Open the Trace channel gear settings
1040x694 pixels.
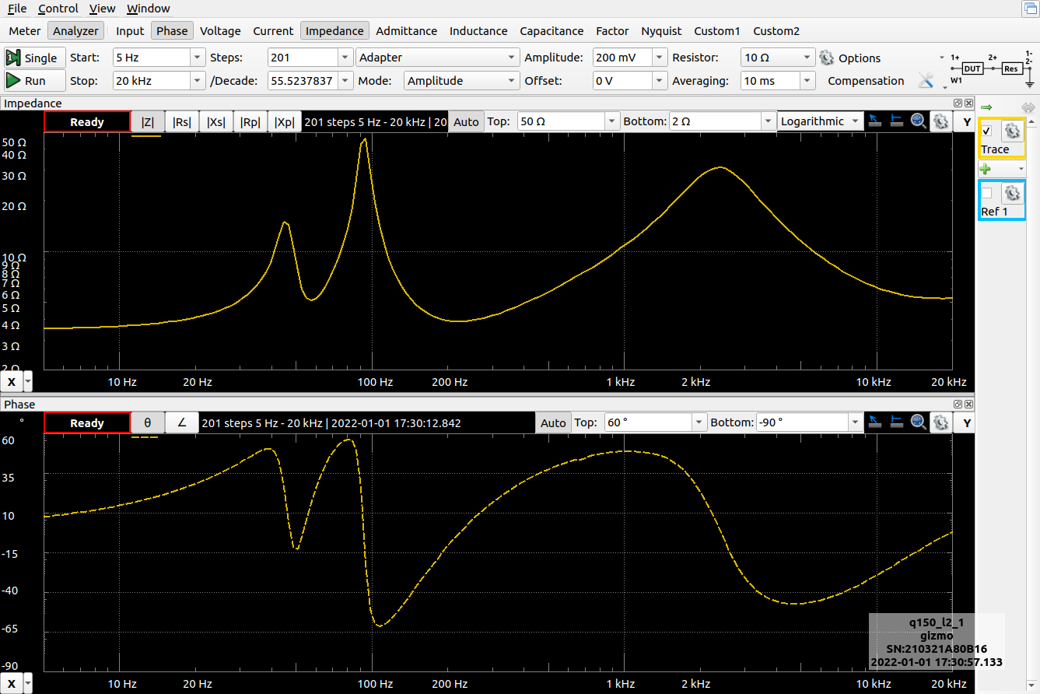pos(1011,131)
